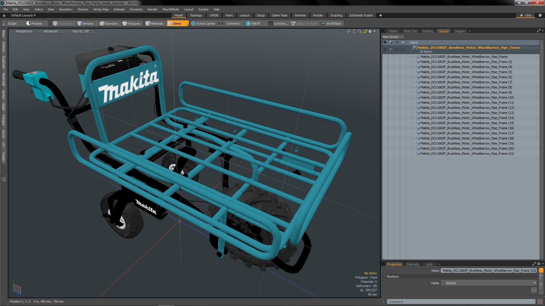The width and height of the screenshot is (545, 306).
Task: Open the Schematic Fusion tab
Action: pyautogui.click(x=361, y=15)
